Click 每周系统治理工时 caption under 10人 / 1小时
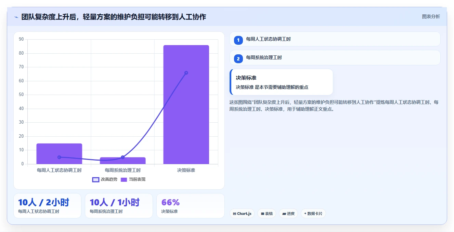Viewport: 454px width, 232px height. pos(106,211)
